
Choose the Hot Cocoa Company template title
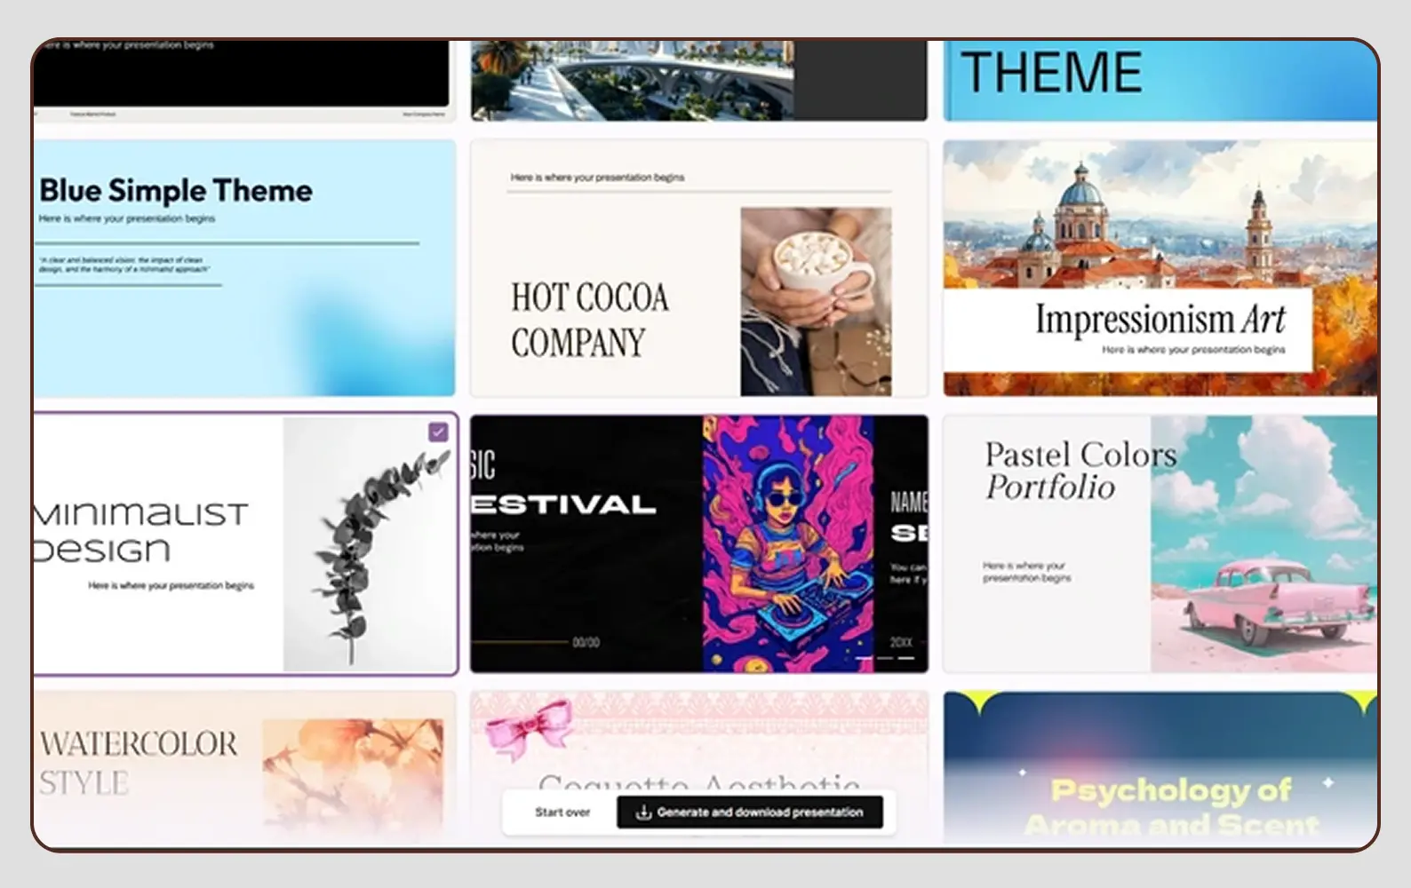click(590, 320)
